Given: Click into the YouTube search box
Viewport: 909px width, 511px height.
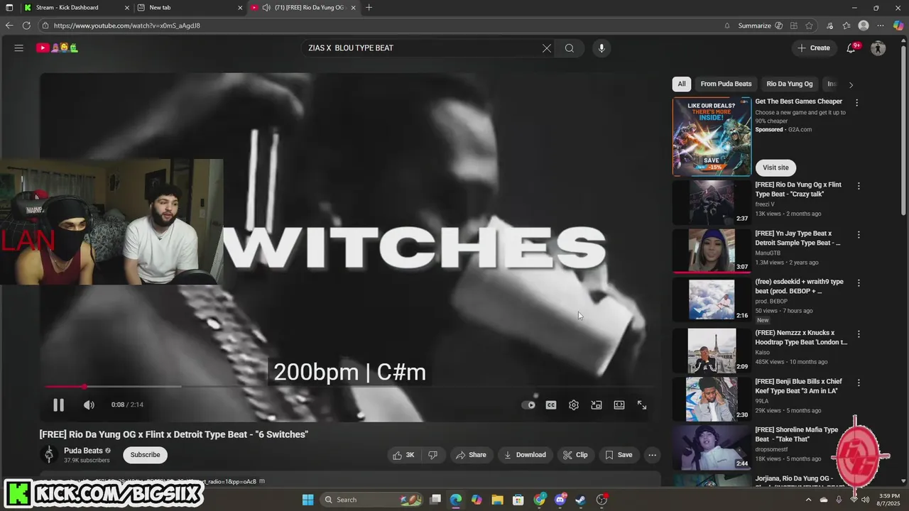Looking at the screenshot, I should pos(423,48).
